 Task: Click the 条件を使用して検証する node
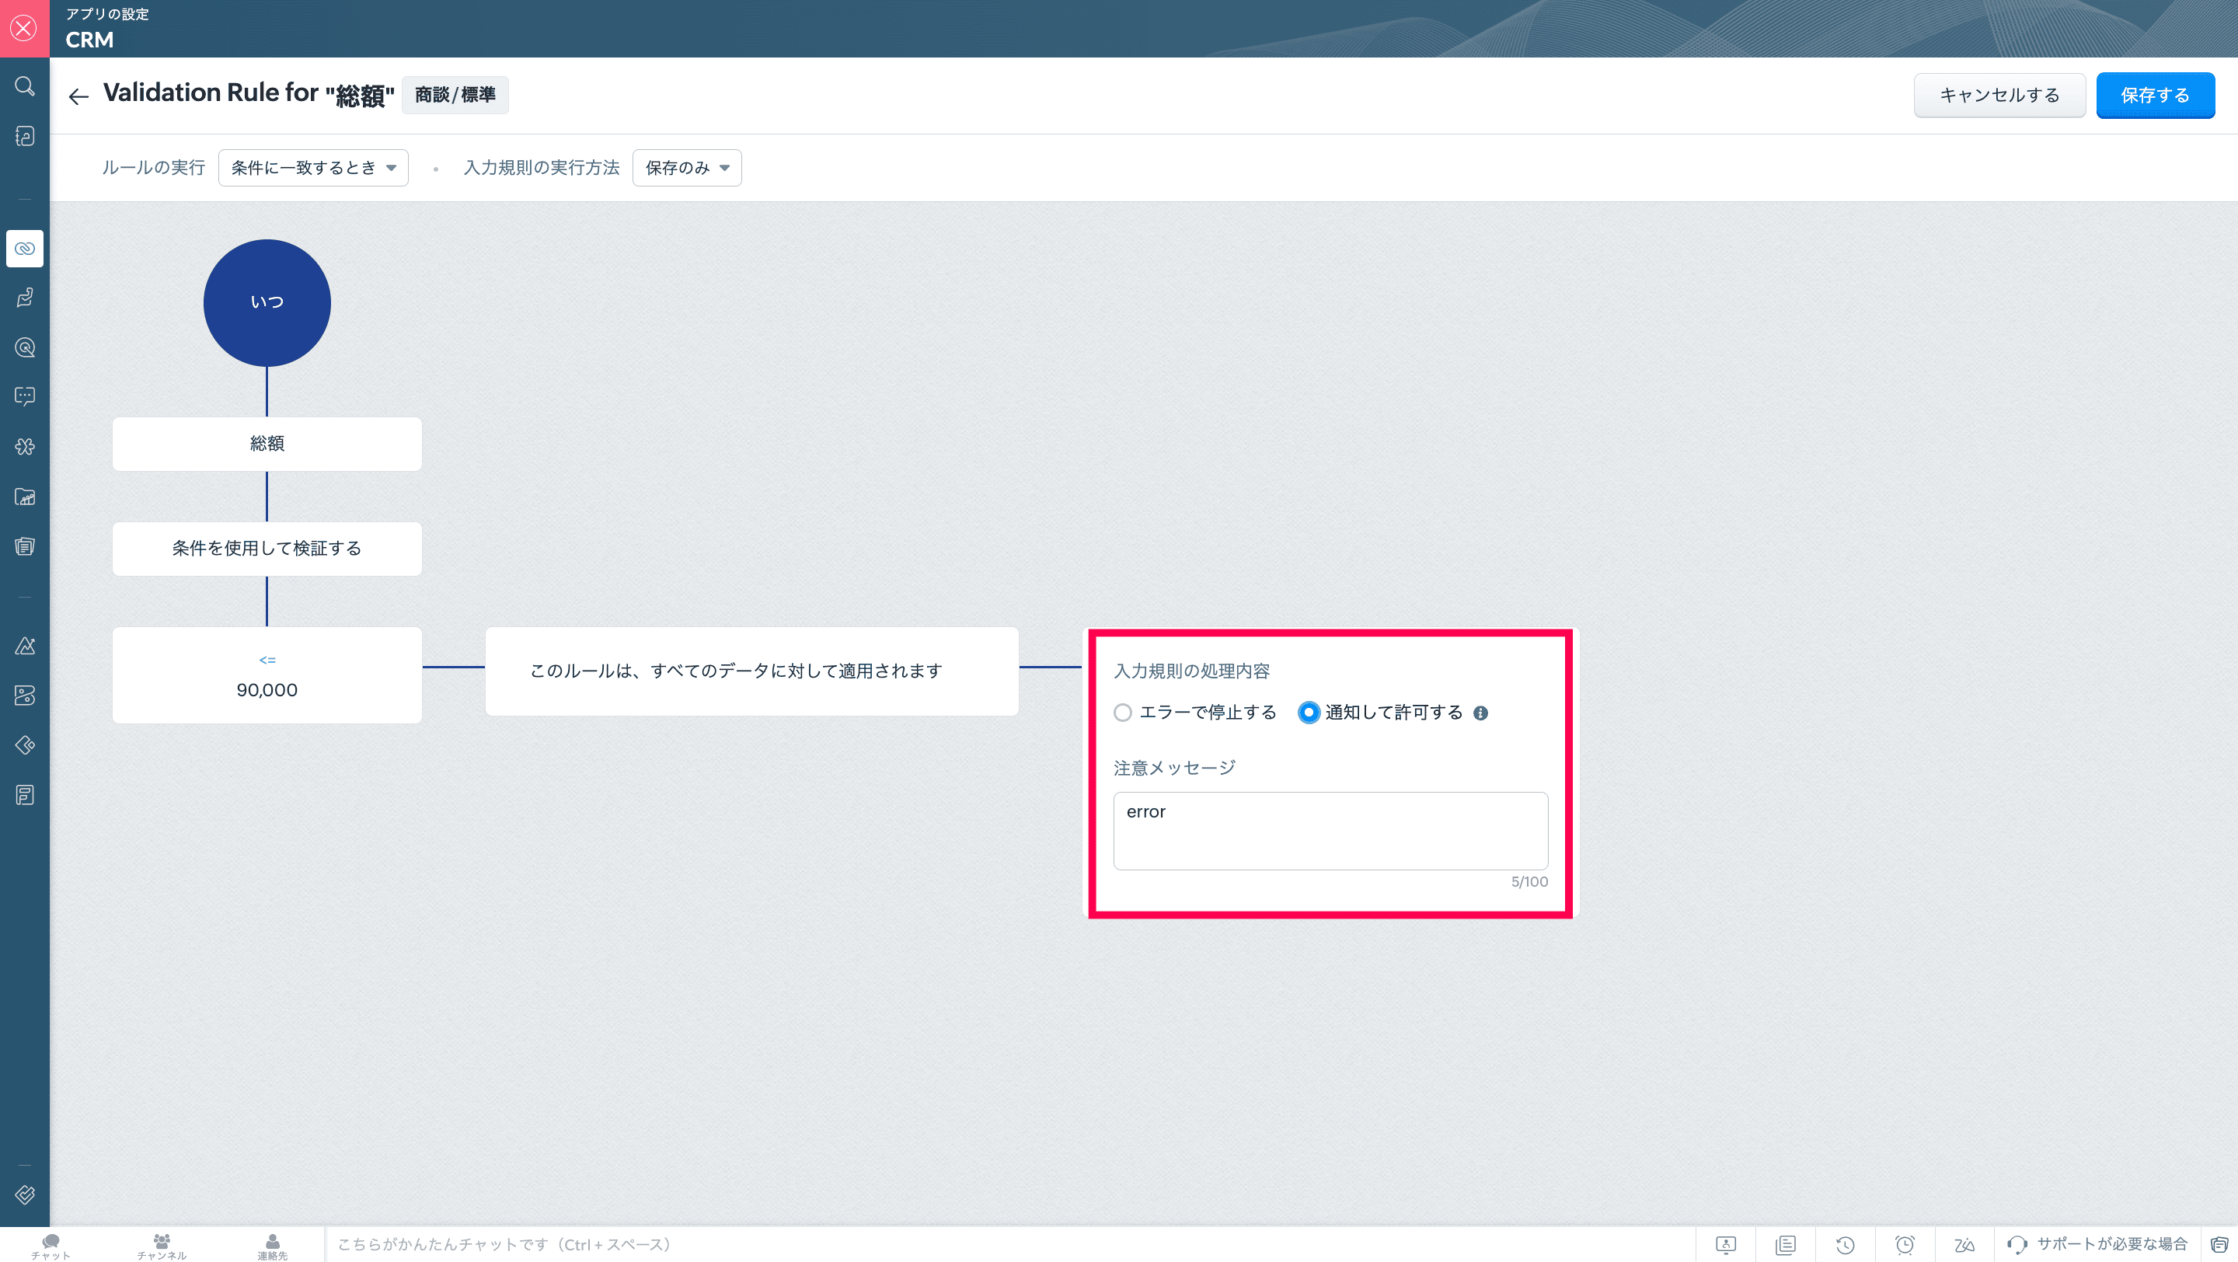coord(267,548)
